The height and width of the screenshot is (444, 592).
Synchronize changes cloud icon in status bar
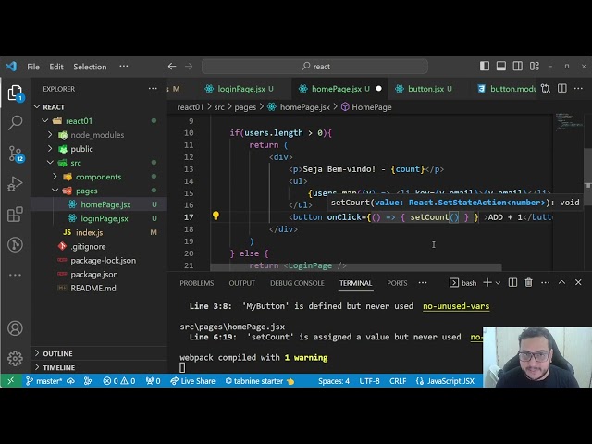coord(70,381)
